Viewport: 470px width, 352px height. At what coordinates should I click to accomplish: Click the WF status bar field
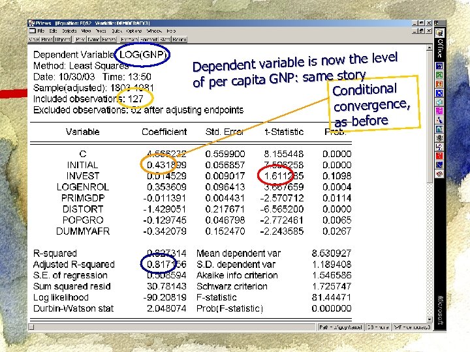coord(412,327)
